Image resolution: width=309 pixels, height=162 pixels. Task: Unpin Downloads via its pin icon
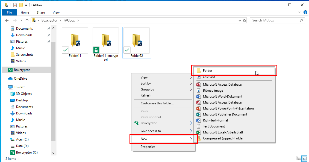(49, 35)
